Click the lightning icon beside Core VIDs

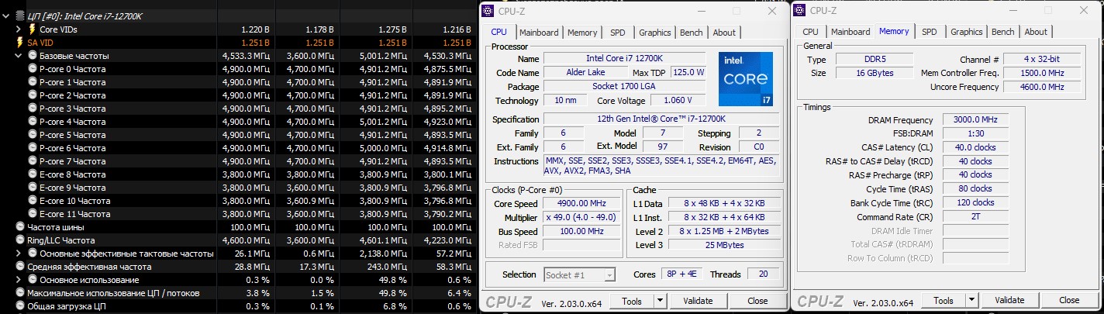point(32,29)
